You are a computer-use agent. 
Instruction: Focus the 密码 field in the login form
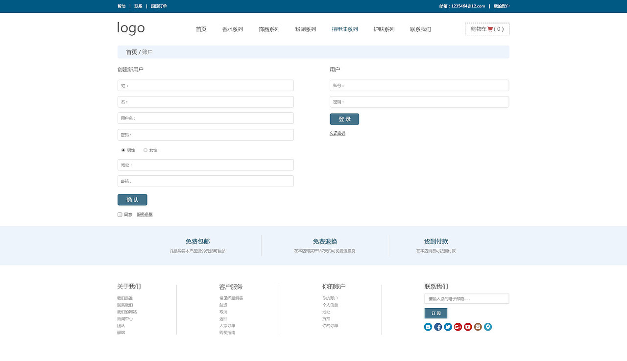[419, 102]
